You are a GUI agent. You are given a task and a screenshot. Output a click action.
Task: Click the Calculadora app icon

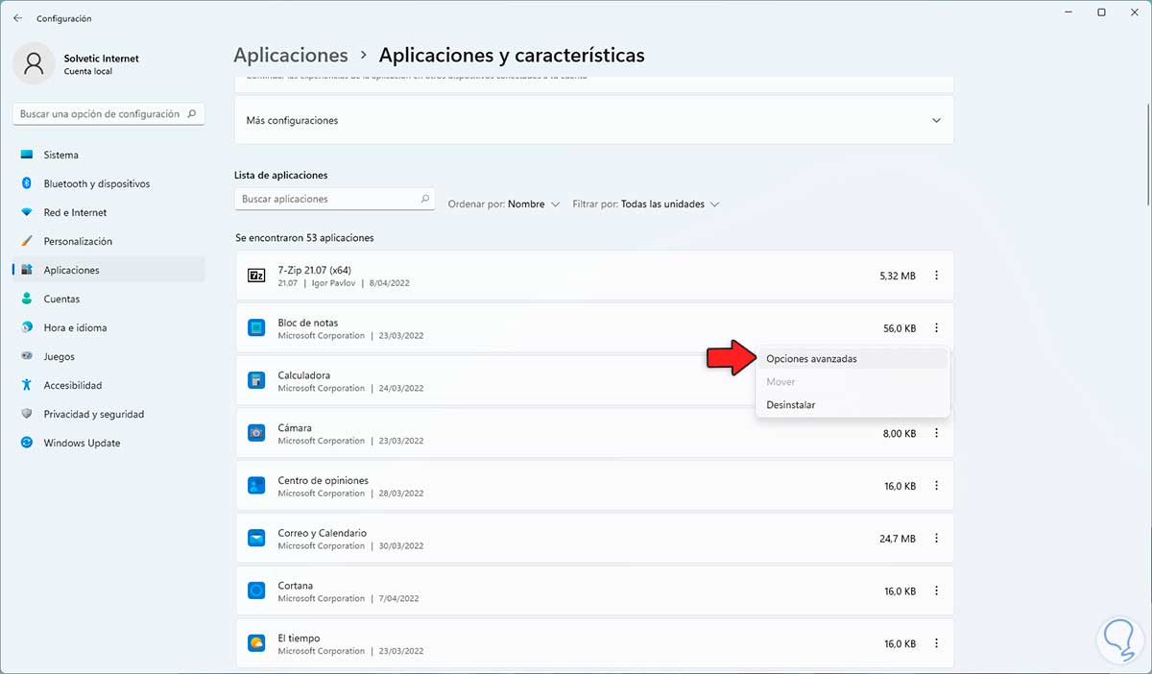click(x=256, y=380)
